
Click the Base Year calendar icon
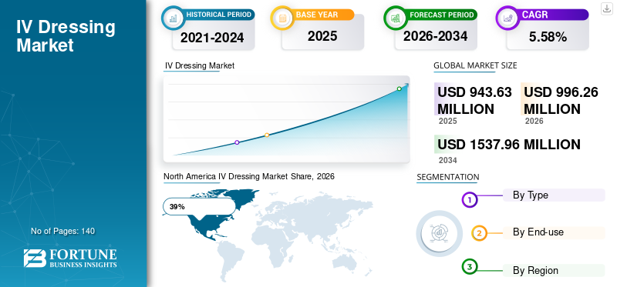point(282,17)
